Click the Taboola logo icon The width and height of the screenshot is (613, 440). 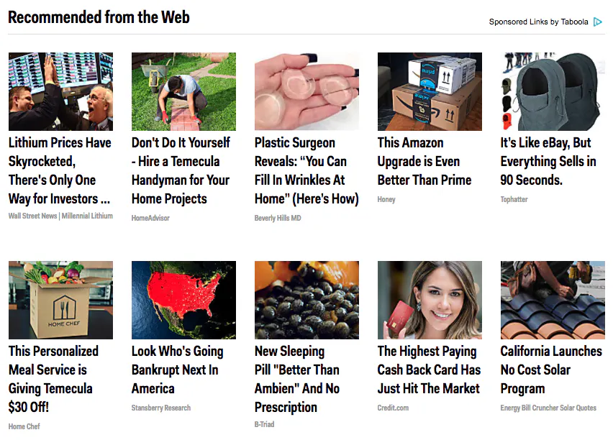[598, 22]
